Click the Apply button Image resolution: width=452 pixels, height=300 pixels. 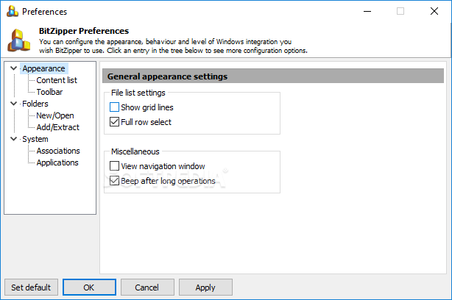pos(205,287)
